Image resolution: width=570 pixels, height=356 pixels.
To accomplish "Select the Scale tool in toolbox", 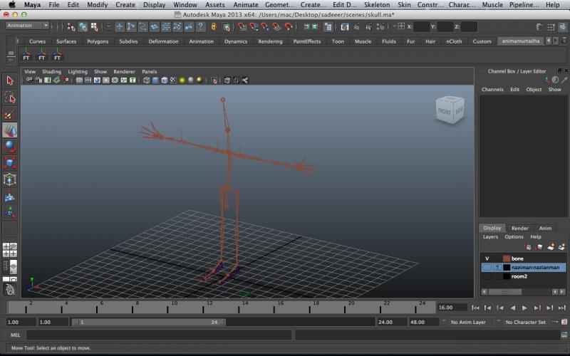I will (10, 163).
